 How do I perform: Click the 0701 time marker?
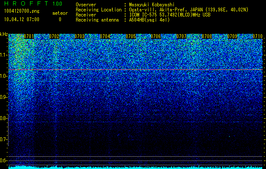coord(29,36)
